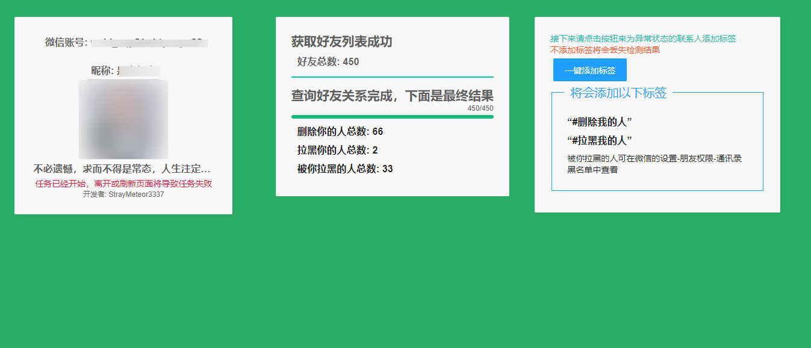Click the 好友总数: 450 line
This screenshot has height=348, width=811.
[328, 62]
